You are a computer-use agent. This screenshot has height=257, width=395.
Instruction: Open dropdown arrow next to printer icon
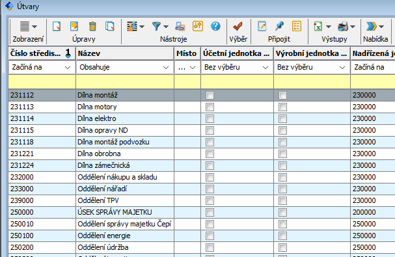pos(353,27)
